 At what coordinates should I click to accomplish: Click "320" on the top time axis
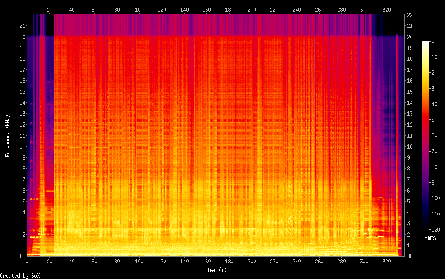point(387,9)
